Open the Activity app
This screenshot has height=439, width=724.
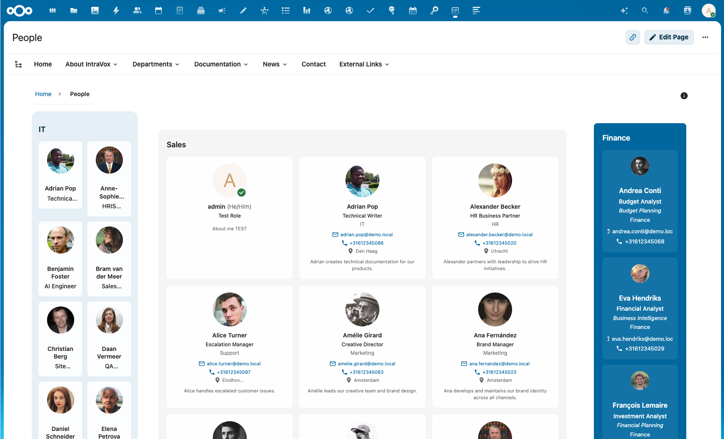(116, 11)
